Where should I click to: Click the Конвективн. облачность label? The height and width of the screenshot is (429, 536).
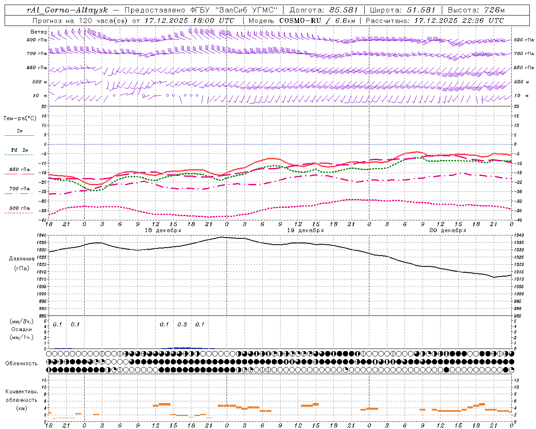pos(21,396)
